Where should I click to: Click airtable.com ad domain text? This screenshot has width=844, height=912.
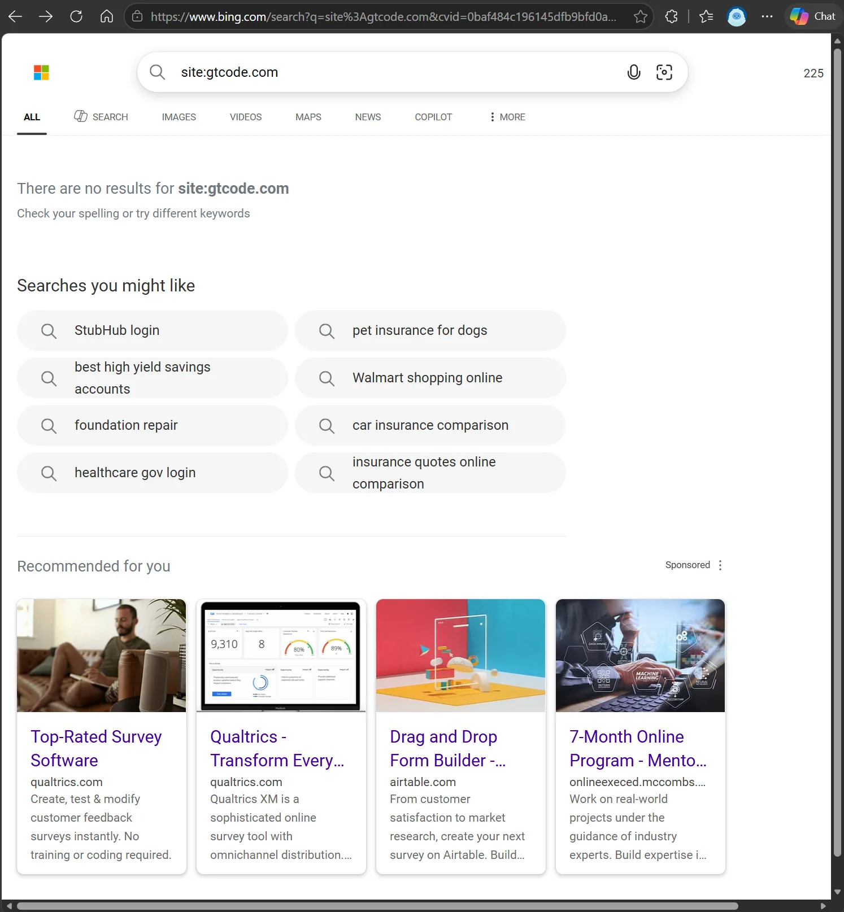click(x=423, y=782)
